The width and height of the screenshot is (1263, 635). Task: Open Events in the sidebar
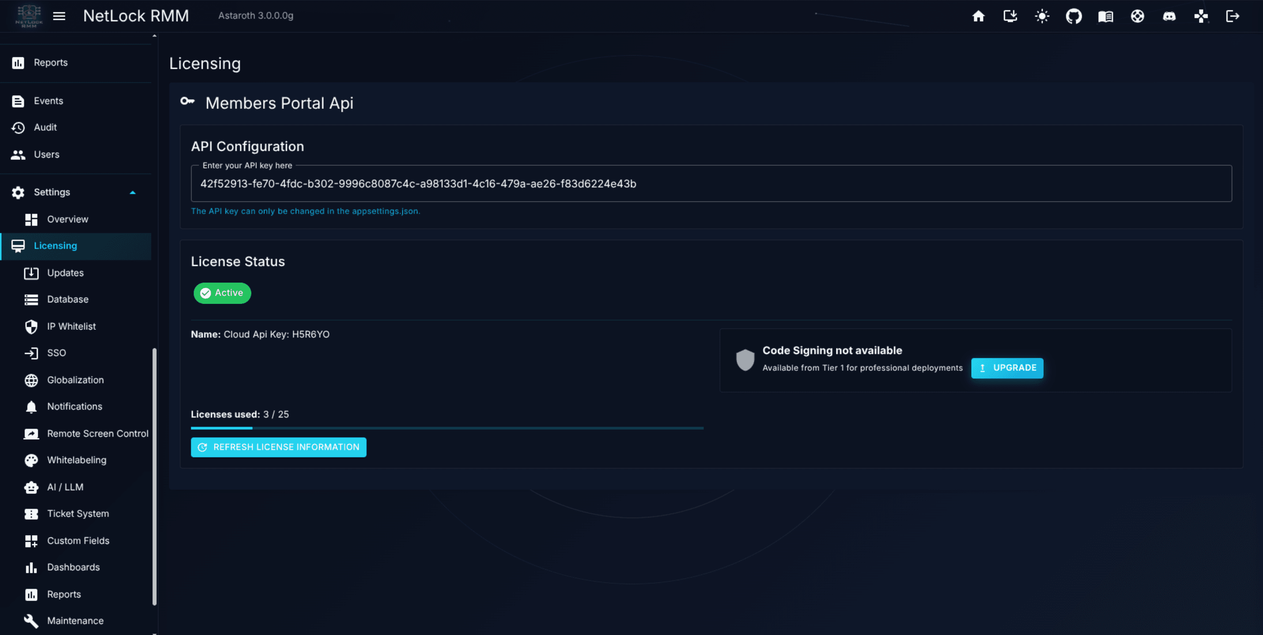pos(76,101)
